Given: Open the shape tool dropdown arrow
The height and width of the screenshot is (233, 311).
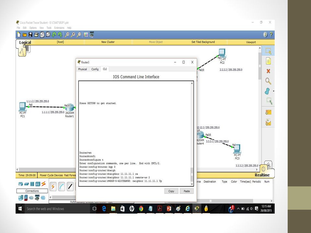Looking at the screenshot, I should coord(273,91).
